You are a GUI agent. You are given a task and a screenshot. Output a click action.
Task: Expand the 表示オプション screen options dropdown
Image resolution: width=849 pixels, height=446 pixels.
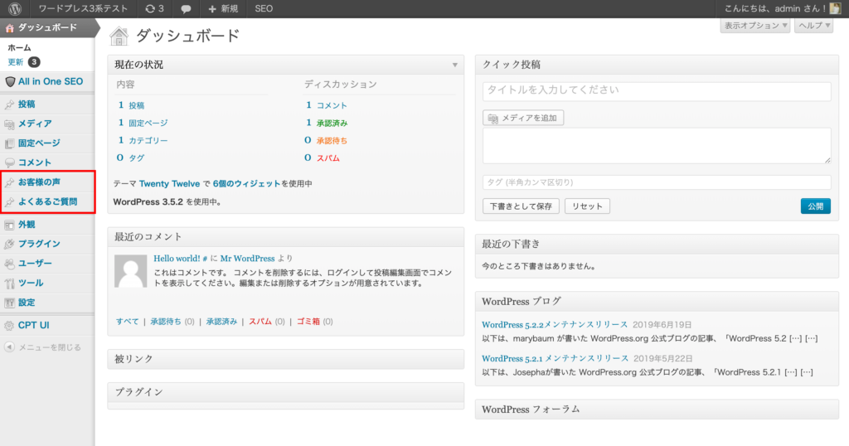755,26
